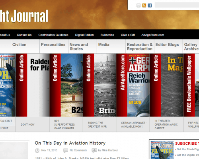Viewport: 199px width, 159px height.
Task: Click the author icon beside Mike Harbour
Action: pos(94,150)
